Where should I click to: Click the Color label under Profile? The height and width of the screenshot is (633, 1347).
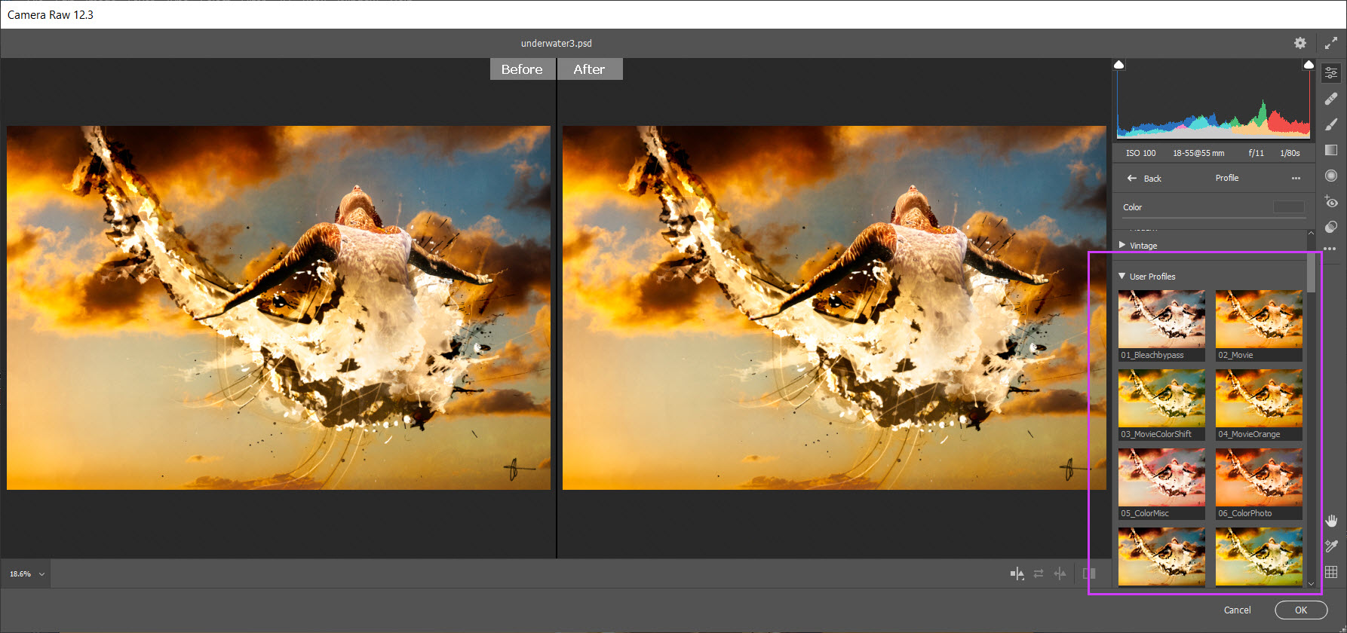1132,207
